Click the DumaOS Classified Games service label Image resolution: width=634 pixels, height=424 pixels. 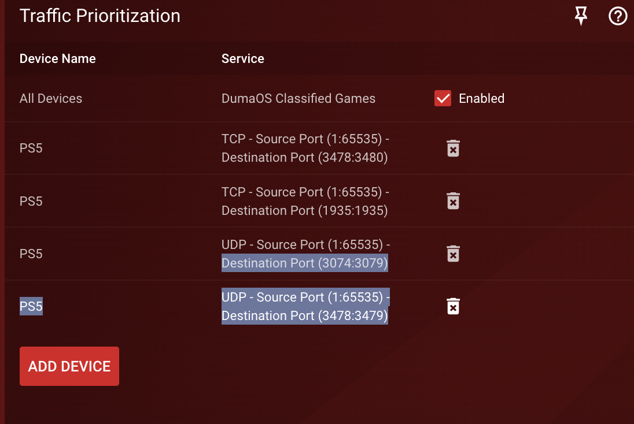coord(298,98)
